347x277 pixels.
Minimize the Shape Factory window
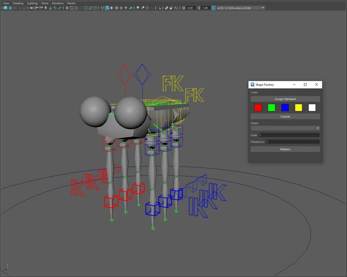294,84
